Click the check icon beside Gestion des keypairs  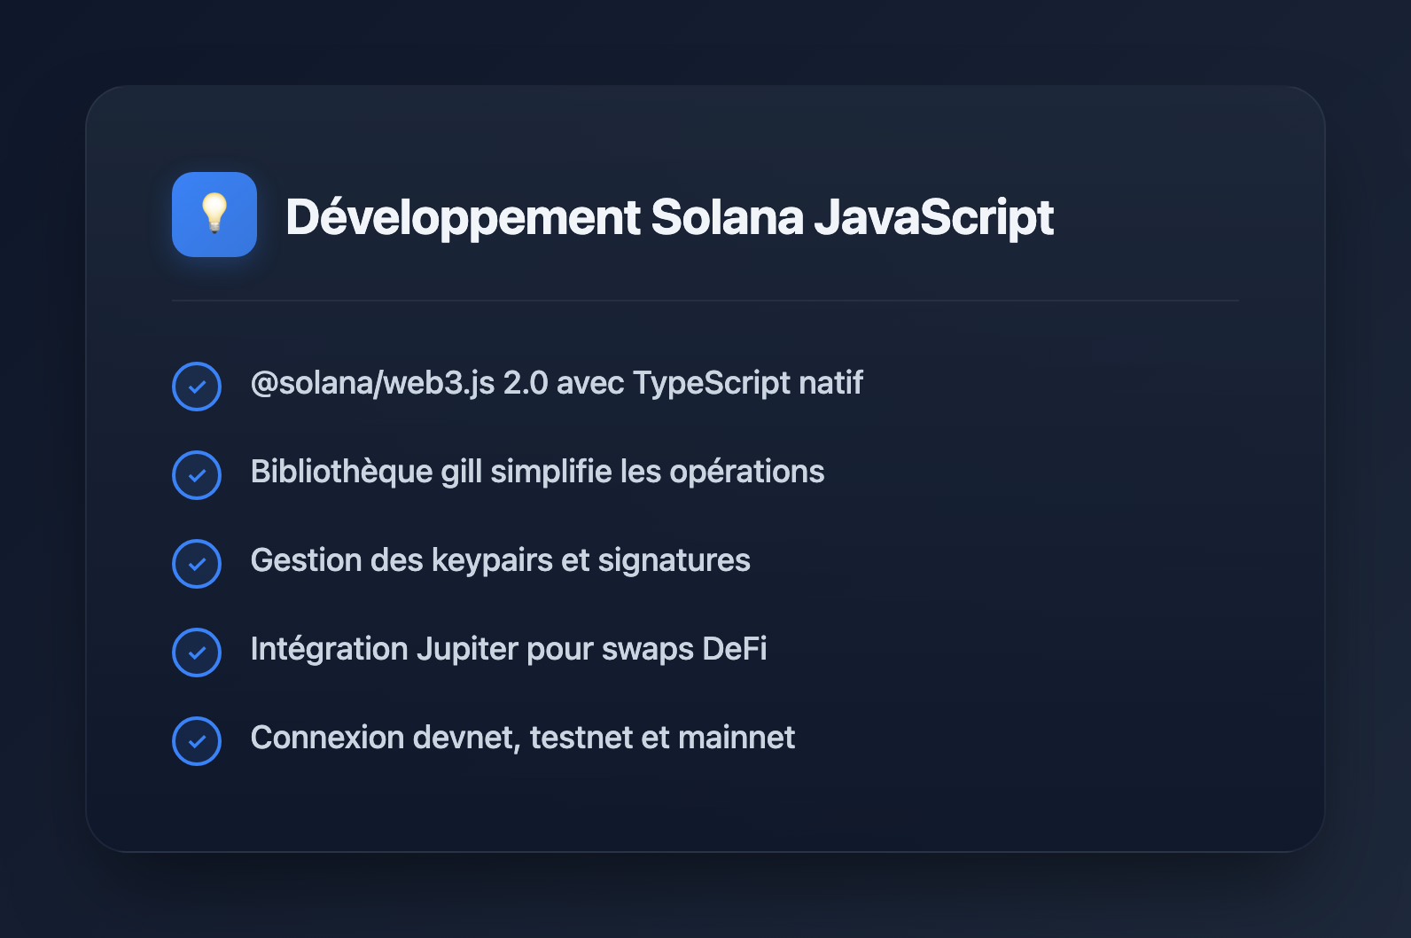(197, 564)
